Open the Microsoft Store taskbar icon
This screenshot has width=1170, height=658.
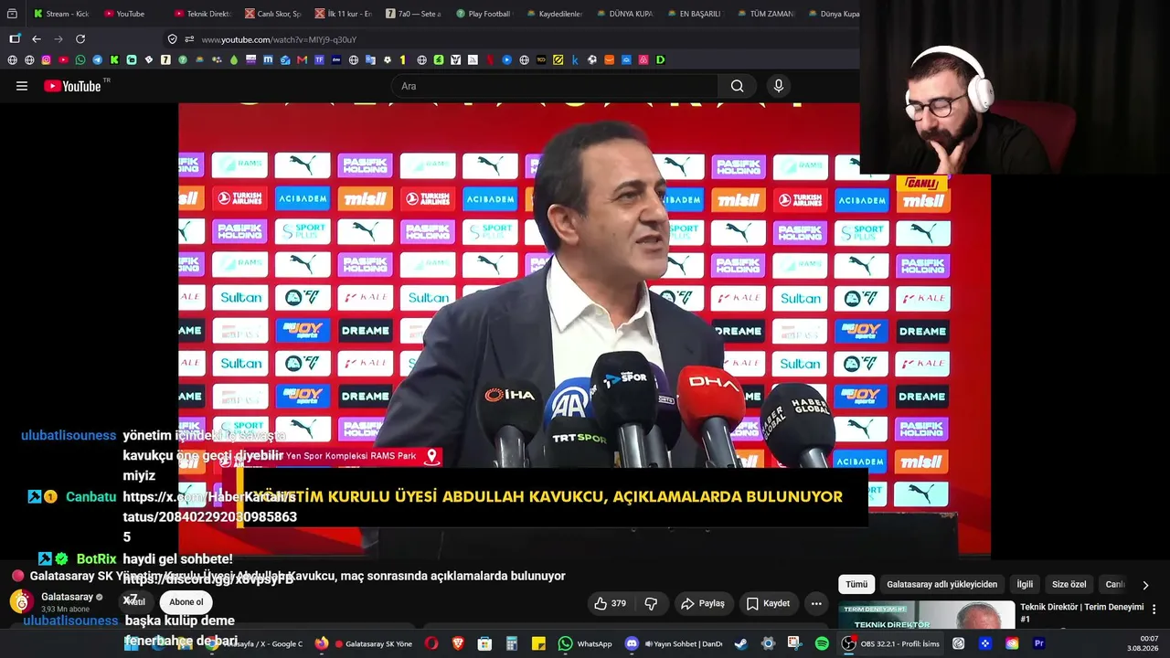coord(485,643)
